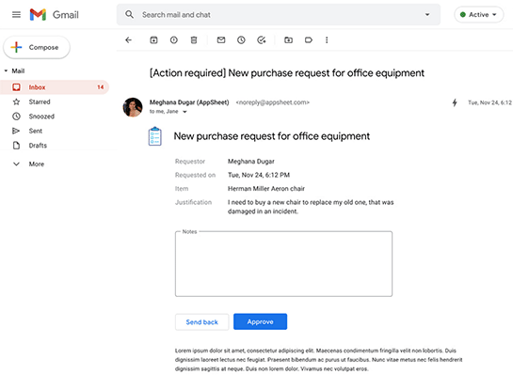Image resolution: width=513 pixels, height=390 pixels.
Task: Add to tasks using checkmark icon
Action: (x=262, y=39)
